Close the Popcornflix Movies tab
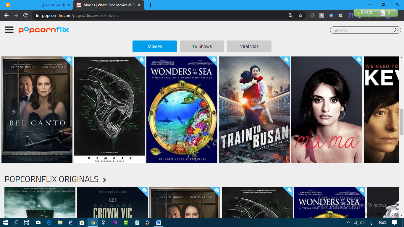The image size is (404, 227). (139, 5)
